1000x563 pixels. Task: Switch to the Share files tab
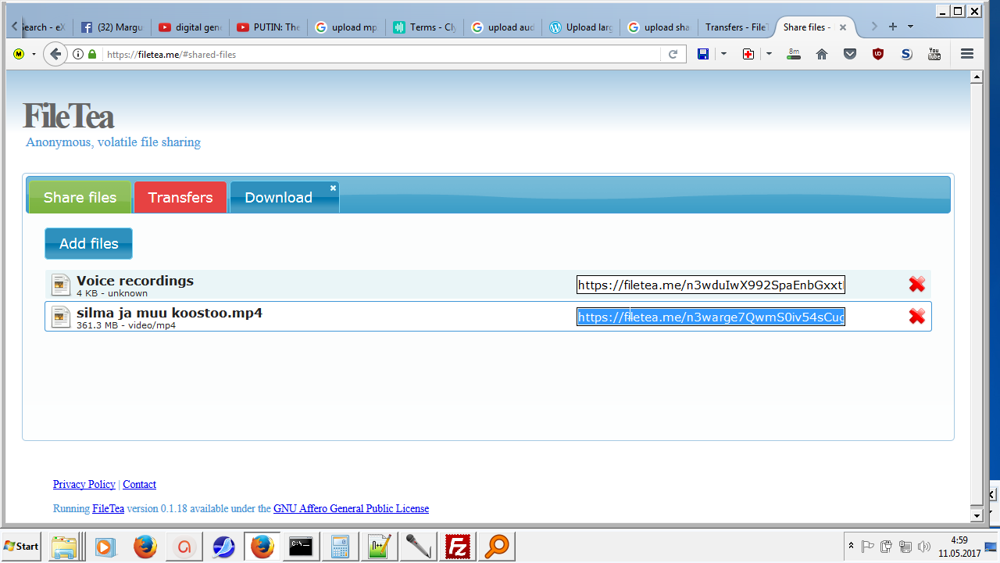80,197
